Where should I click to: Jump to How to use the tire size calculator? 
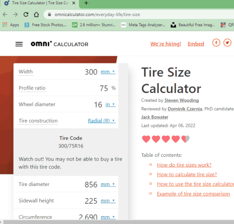(x=196, y=184)
